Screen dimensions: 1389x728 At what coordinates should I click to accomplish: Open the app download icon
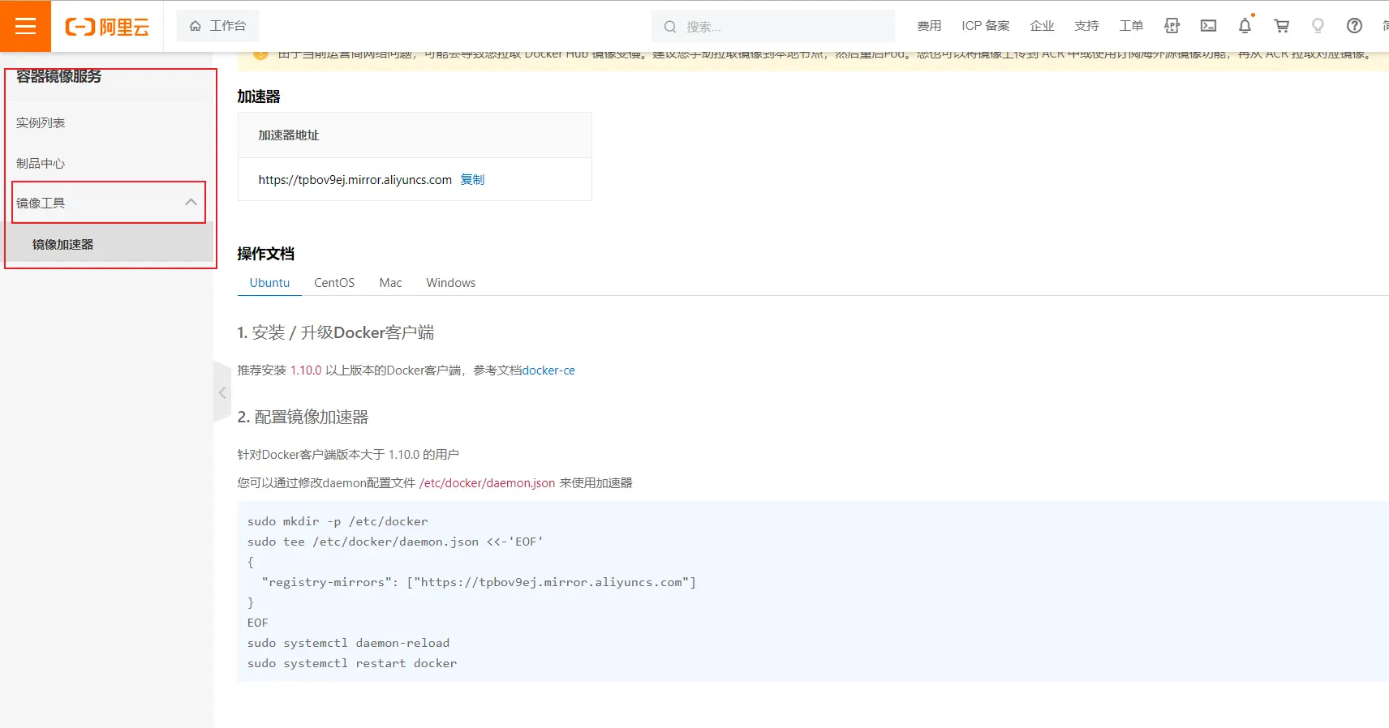click(1172, 26)
